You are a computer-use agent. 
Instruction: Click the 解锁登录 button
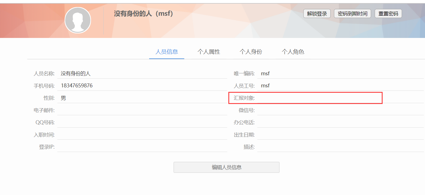(317, 13)
